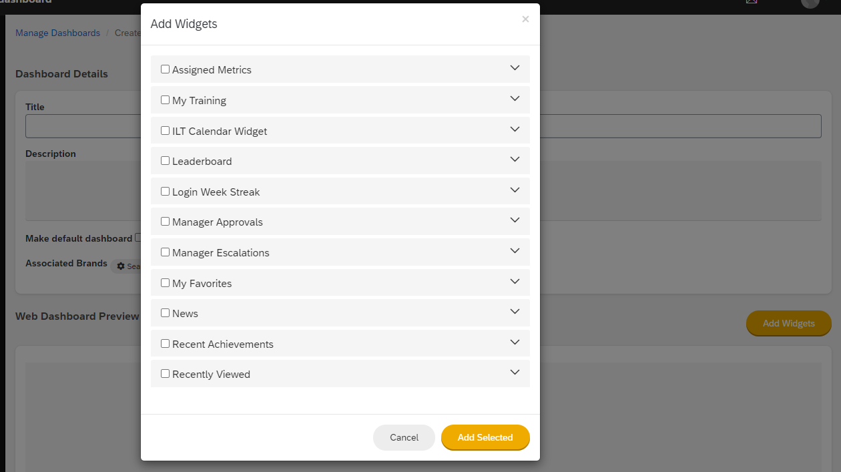Open the mail envelope icon in header
The height and width of the screenshot is (472, 841).
752,1
